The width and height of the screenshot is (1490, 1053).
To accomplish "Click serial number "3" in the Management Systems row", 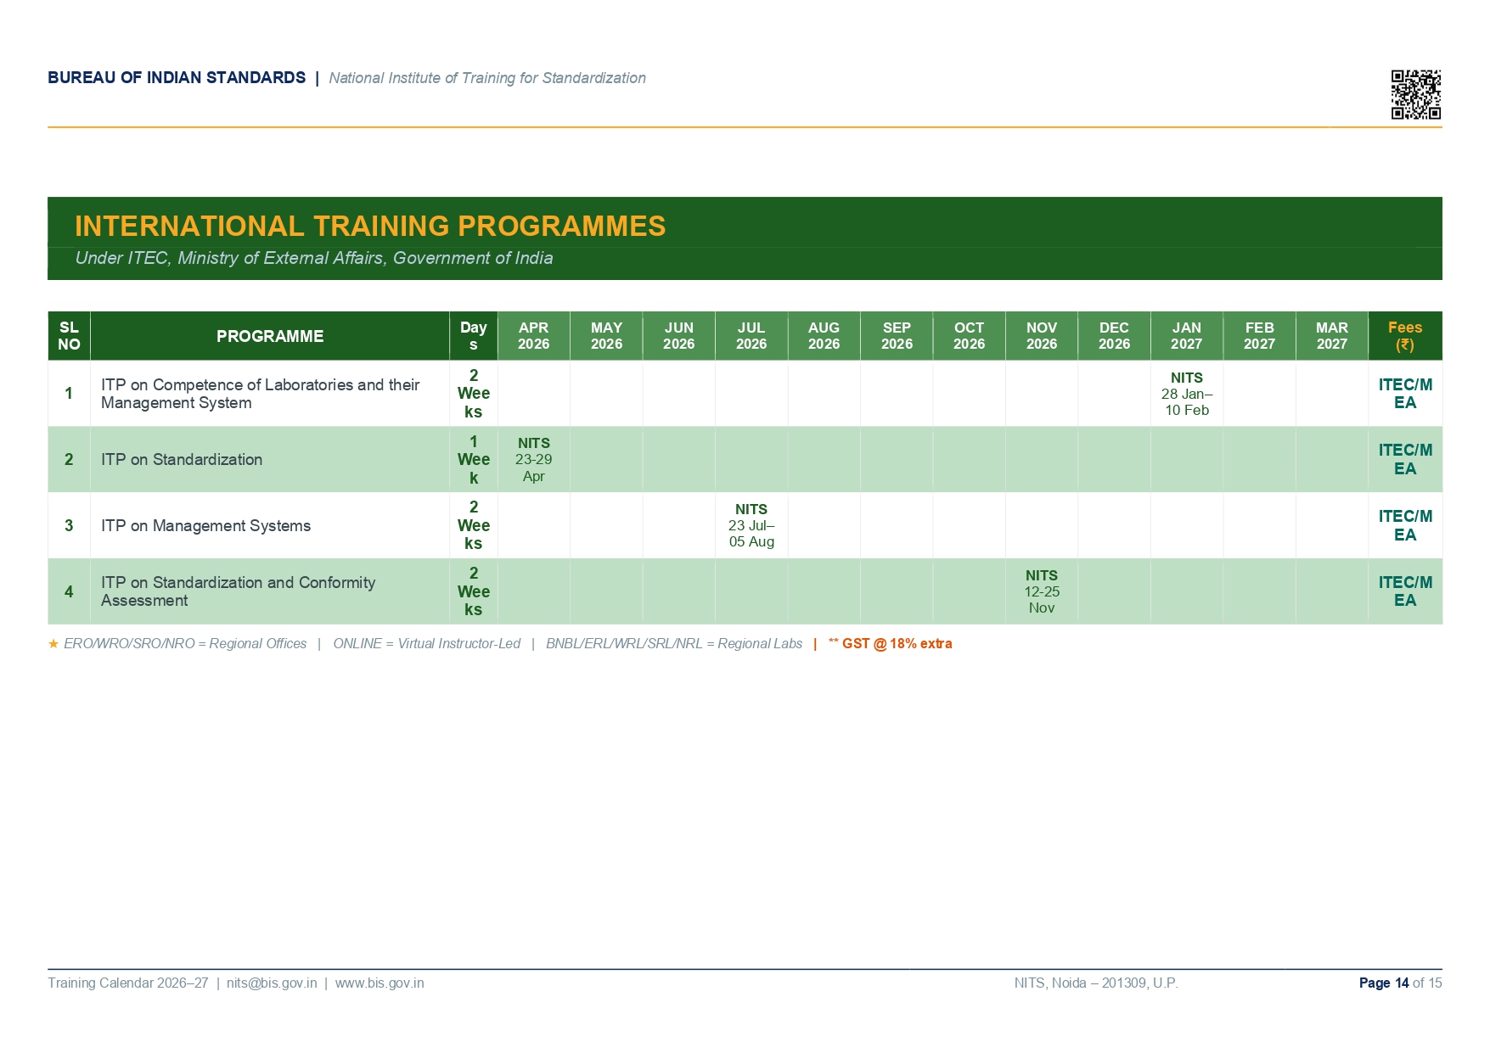I will pyautogui.click(x=69, y=526).
